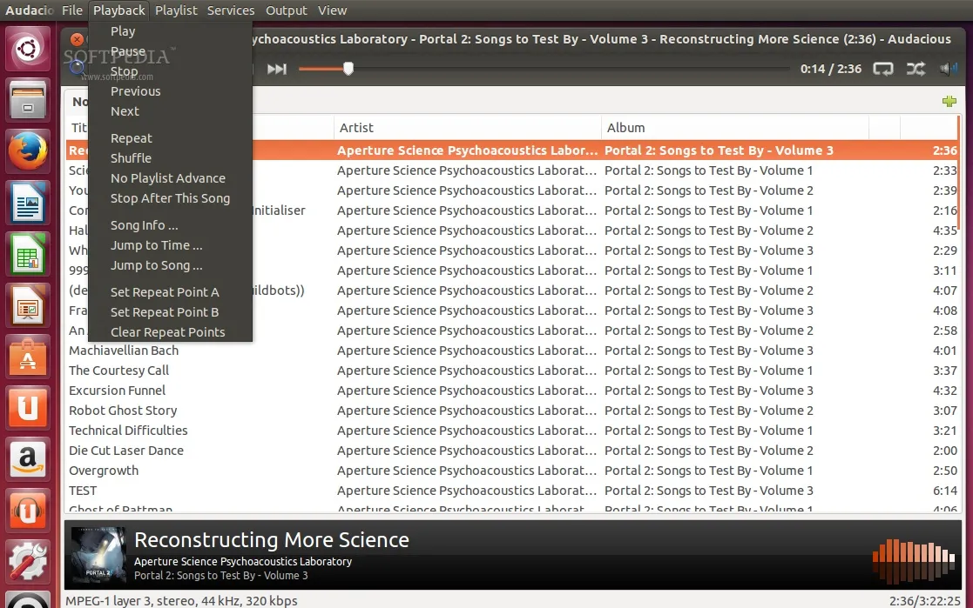Click the green plus add-playlist icon
This screenshot has width=973, height=608.
(x=949, y=102)
